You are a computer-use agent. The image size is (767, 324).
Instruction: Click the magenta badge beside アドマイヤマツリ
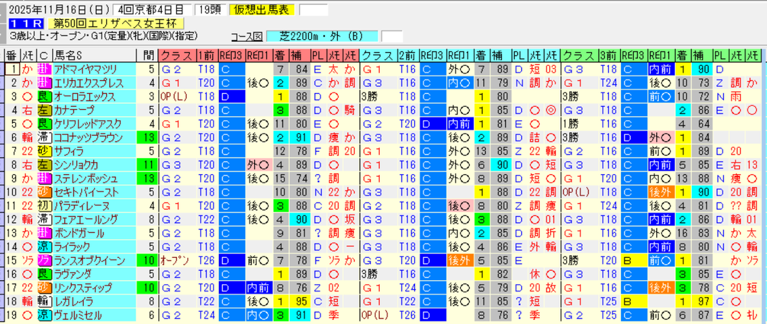pos(44,68)
